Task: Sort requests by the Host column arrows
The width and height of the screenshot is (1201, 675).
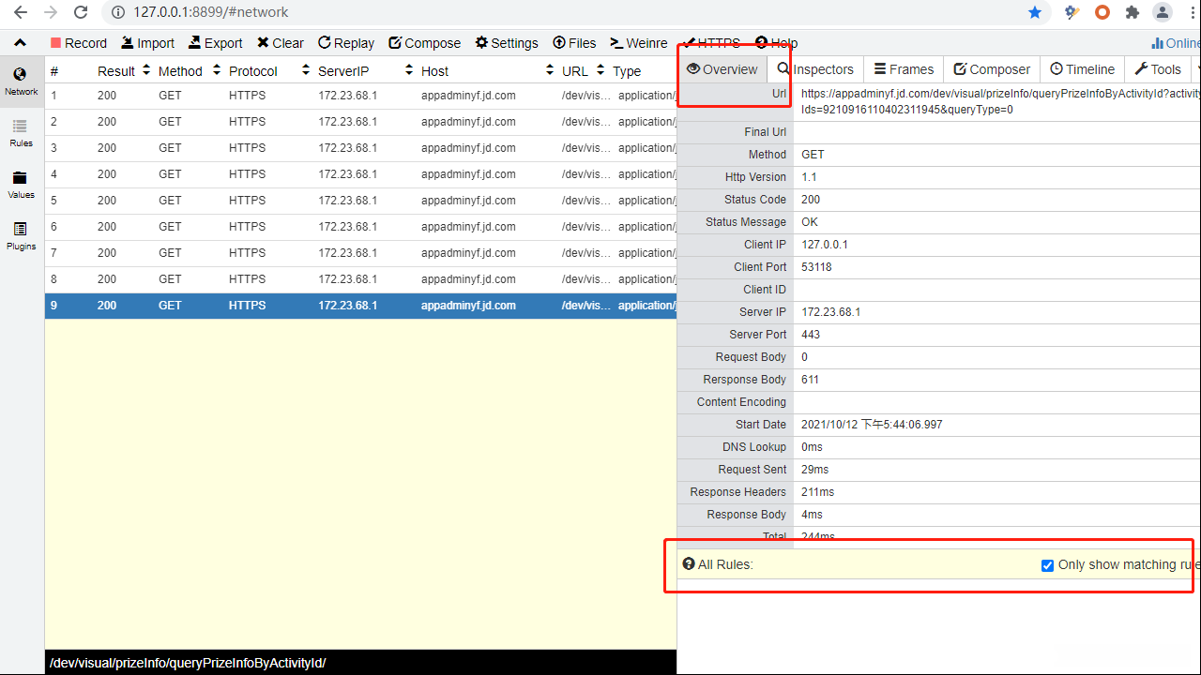Action: pyautogui.click(x=550, y=70)
